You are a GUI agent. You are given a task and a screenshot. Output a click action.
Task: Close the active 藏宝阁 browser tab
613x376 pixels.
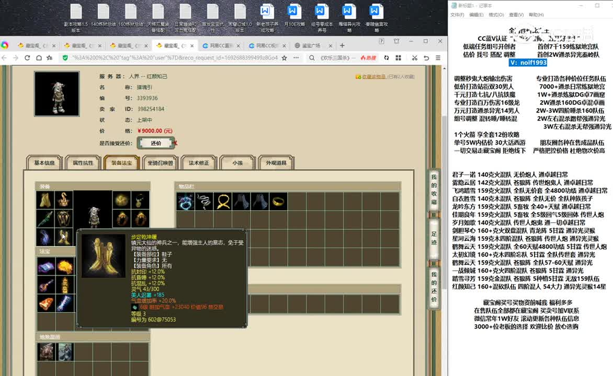coord(192,45)
